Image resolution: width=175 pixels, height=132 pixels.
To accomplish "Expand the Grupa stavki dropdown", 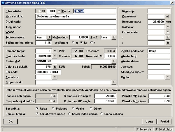I will pyautogui.click(x=114, y=82).
